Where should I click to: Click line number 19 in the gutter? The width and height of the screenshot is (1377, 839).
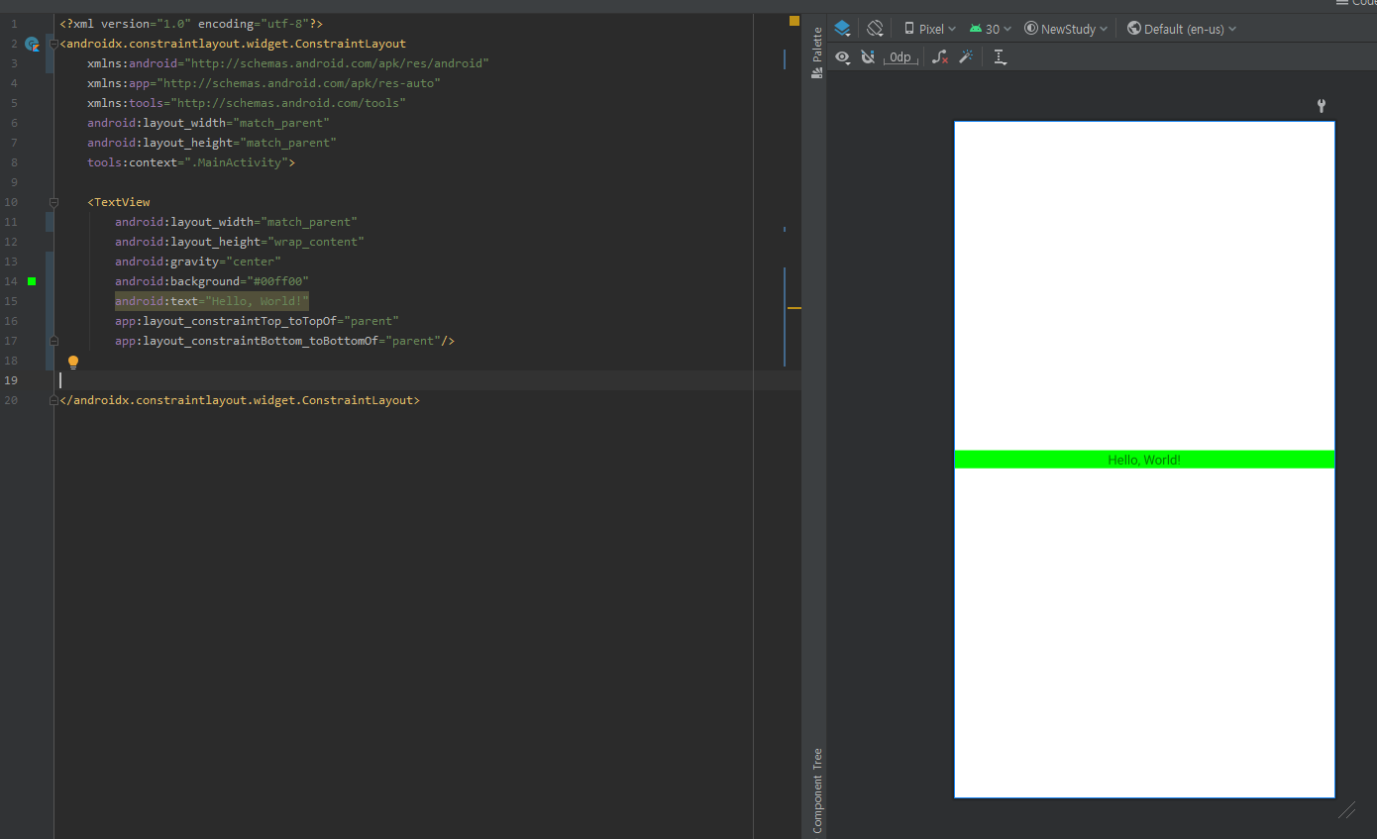click(11, 380)
